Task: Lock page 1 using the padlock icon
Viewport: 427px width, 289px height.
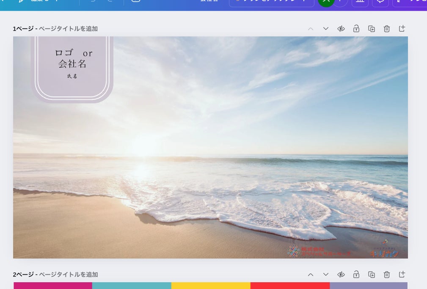Action: click(356, 29)
